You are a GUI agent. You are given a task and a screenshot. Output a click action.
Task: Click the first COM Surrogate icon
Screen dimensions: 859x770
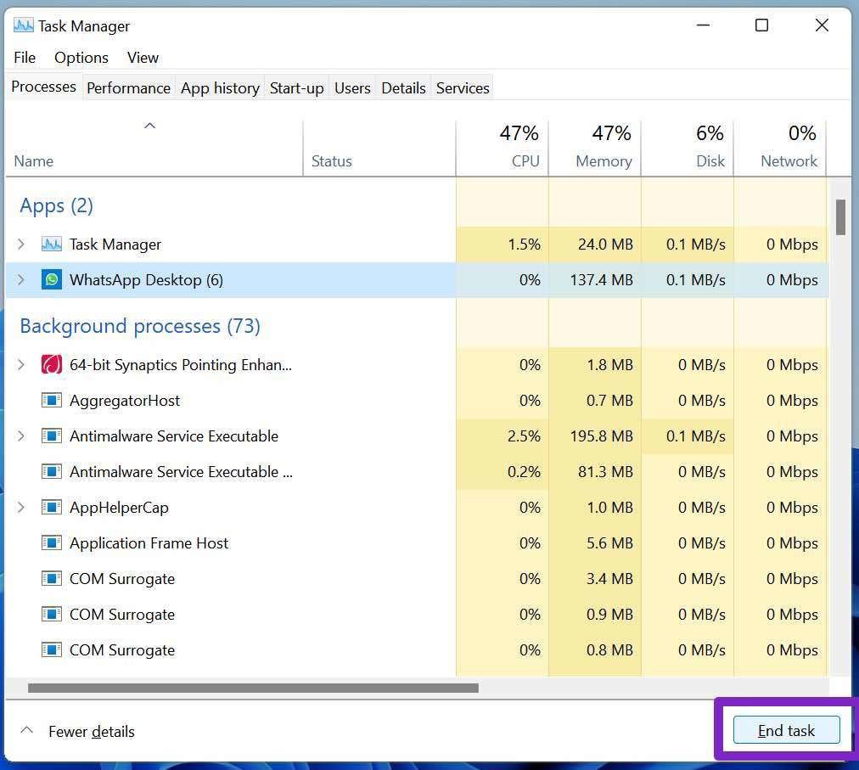click(52, 579)
